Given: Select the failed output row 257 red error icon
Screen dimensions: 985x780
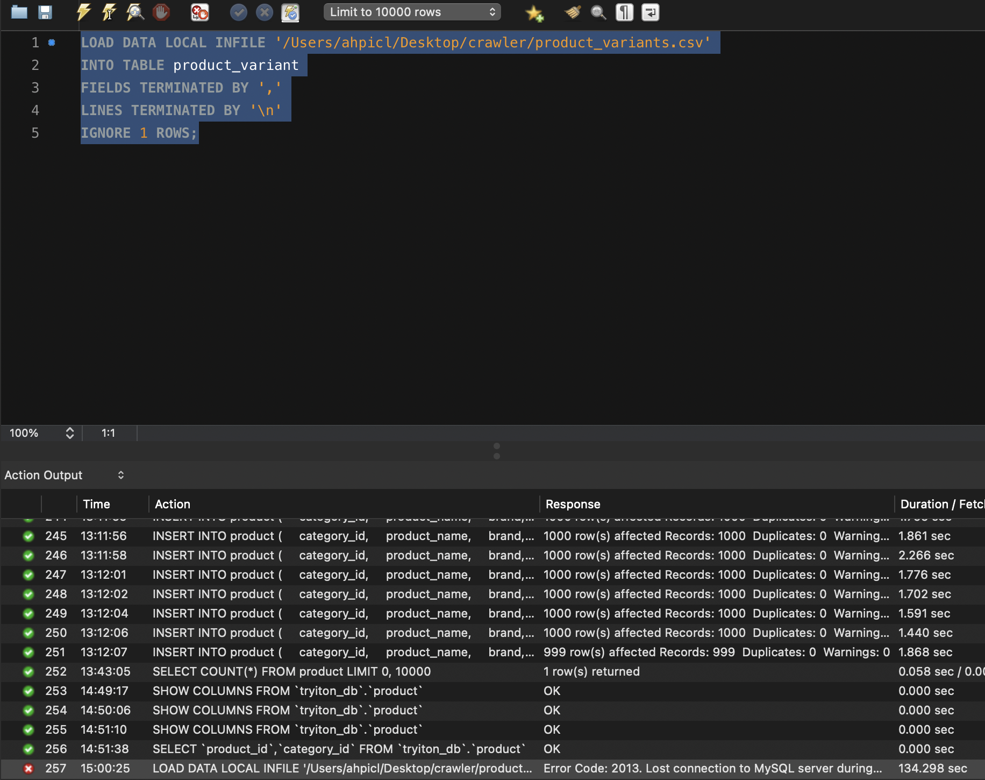Looking at the screenshot, I should coord(28,769).
